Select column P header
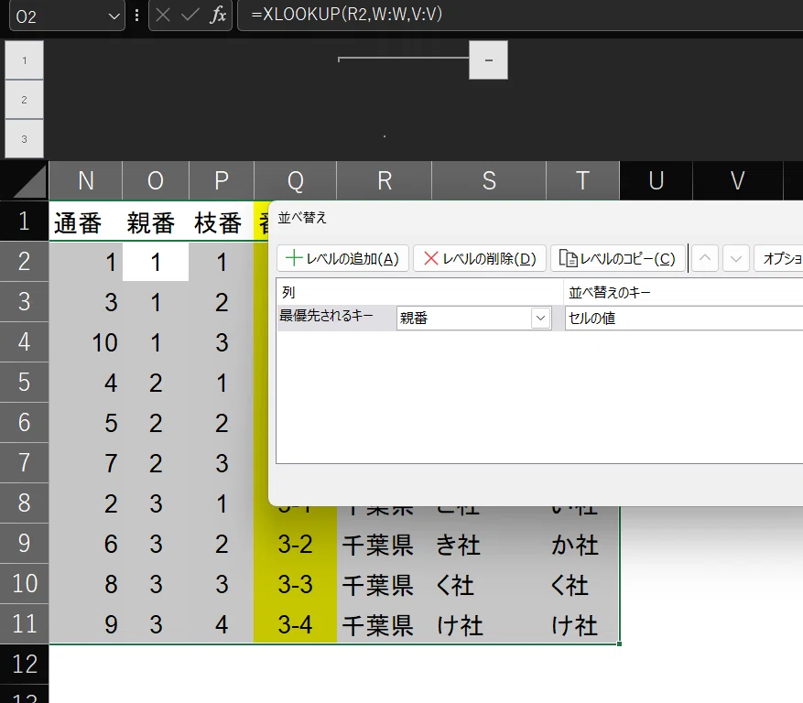The image size is (803, 703). point(222,180)
